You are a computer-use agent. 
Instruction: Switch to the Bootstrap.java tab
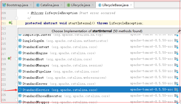click(17, 5)
